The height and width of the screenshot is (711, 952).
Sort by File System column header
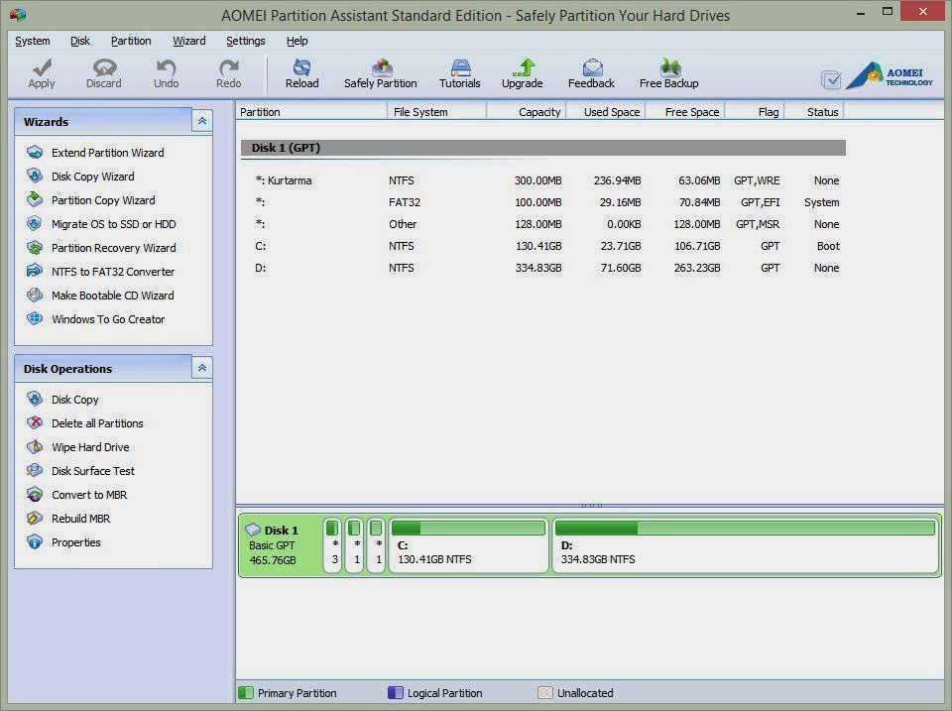point(436,112)
